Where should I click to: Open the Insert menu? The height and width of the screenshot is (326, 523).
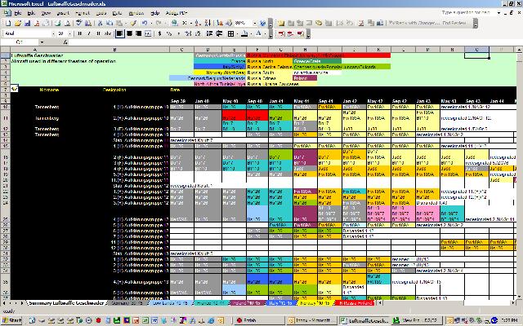63,13
